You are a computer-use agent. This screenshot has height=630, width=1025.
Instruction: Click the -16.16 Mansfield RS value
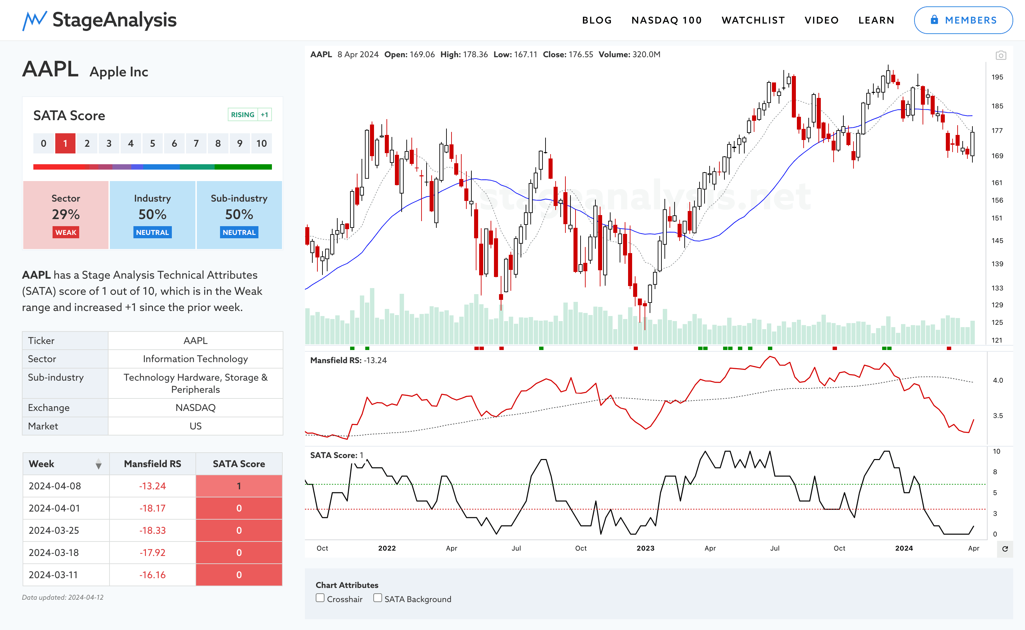pos(153,574)
